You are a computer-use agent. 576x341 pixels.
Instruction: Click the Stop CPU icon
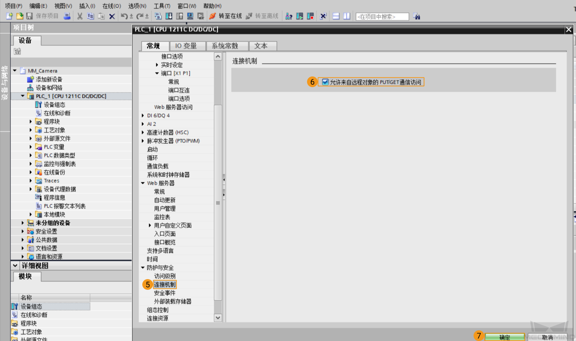coord(310,16)
